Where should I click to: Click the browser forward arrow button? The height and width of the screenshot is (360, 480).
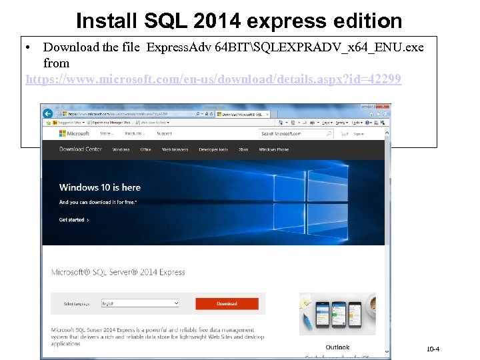[57, 114]
